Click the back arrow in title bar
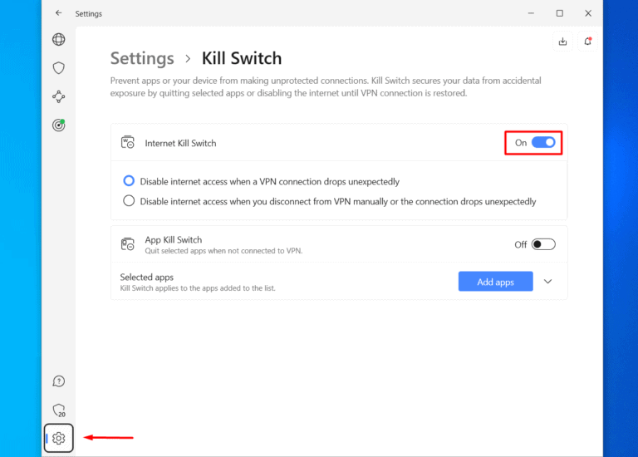Screen dimensions: 638x457 (58, 13)
